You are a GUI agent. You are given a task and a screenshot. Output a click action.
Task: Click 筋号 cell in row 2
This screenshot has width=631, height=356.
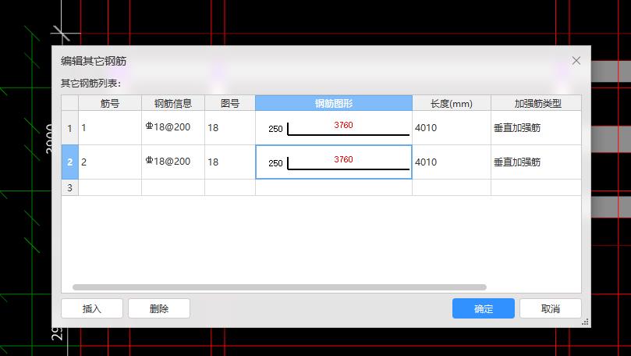tap(110, 162)
